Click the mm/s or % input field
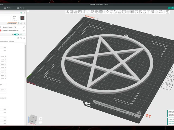 3,98
